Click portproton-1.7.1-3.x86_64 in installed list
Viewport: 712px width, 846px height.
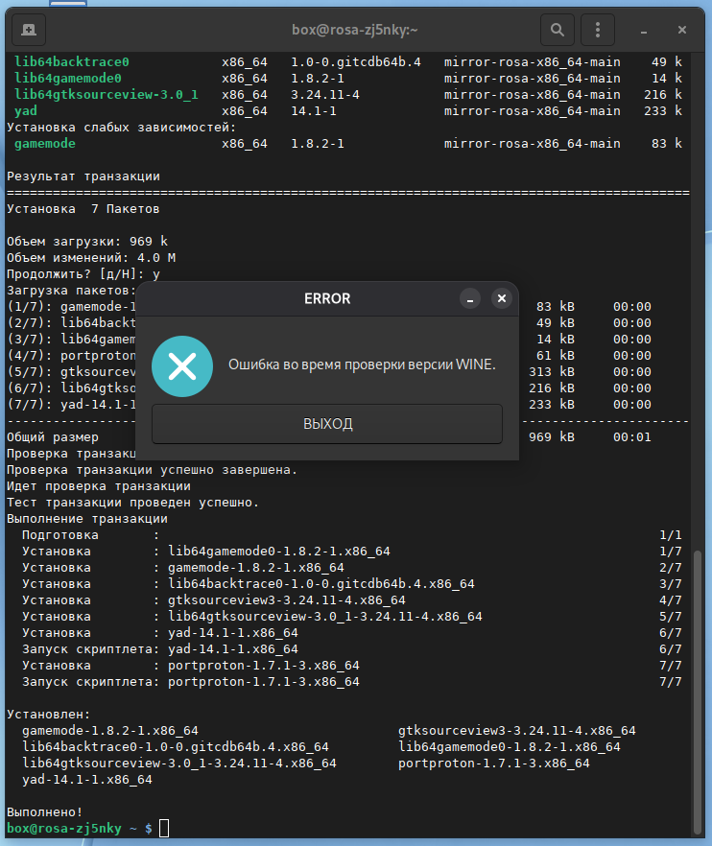493,764
